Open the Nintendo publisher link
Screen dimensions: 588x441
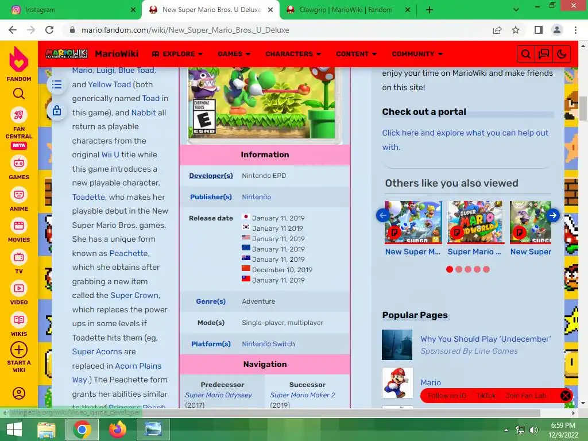257,197
